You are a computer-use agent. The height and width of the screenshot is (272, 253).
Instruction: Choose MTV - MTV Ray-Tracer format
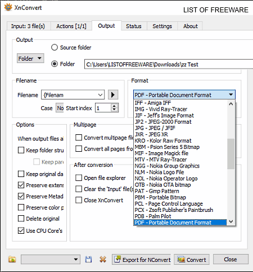coord(180,160)
